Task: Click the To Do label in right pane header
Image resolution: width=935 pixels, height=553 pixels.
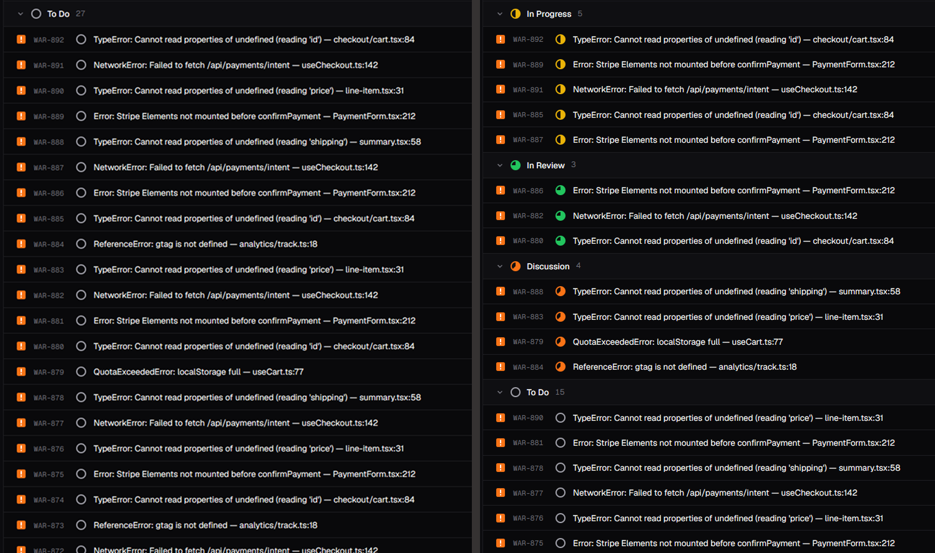Action: (537, 392)
